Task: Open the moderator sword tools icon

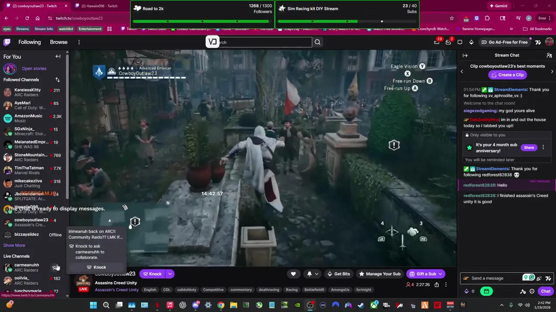Action: tap(523, 291)
